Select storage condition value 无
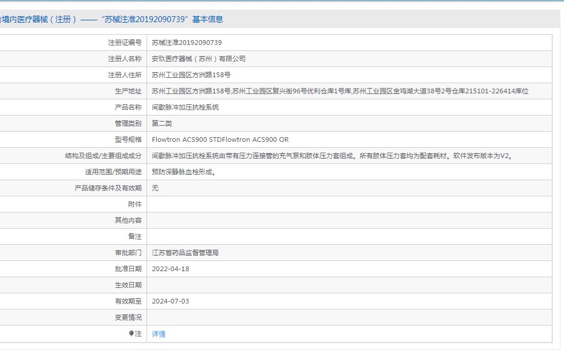This screenshot has width=564, height=355. tap(155, 188)
